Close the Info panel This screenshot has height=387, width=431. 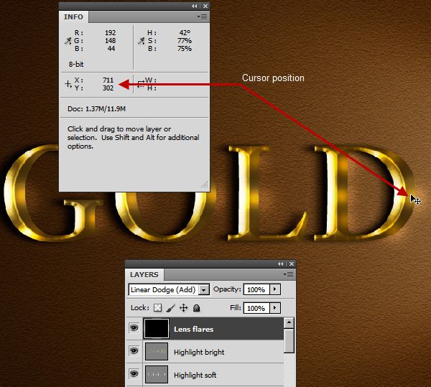tap(205, 6)
